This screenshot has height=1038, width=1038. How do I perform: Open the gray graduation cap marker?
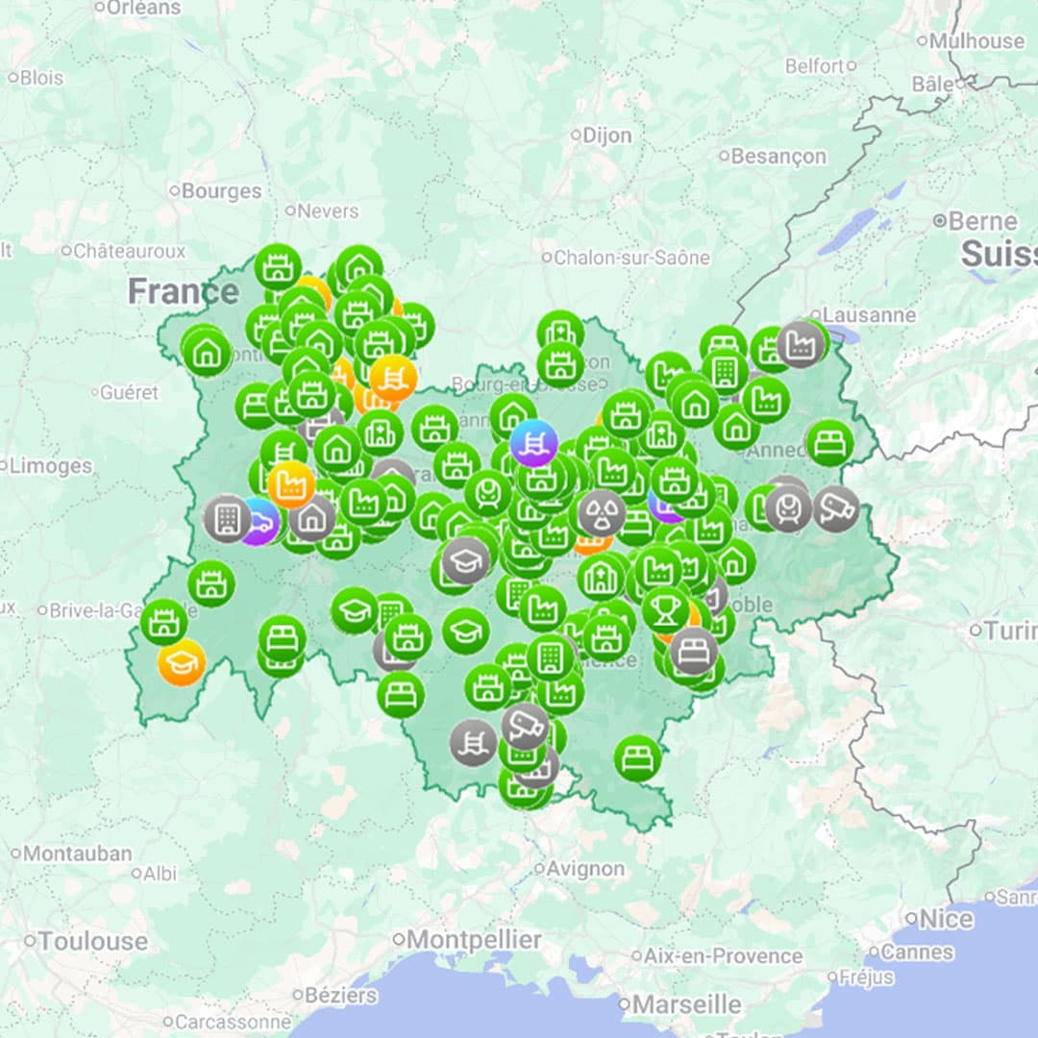[465, 560]
